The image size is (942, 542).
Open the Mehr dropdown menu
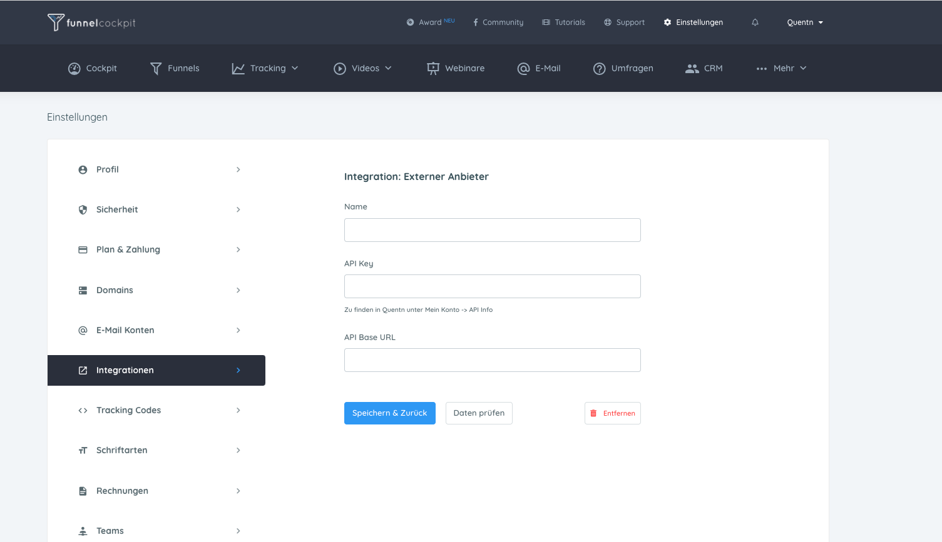(x=782, y=69)
